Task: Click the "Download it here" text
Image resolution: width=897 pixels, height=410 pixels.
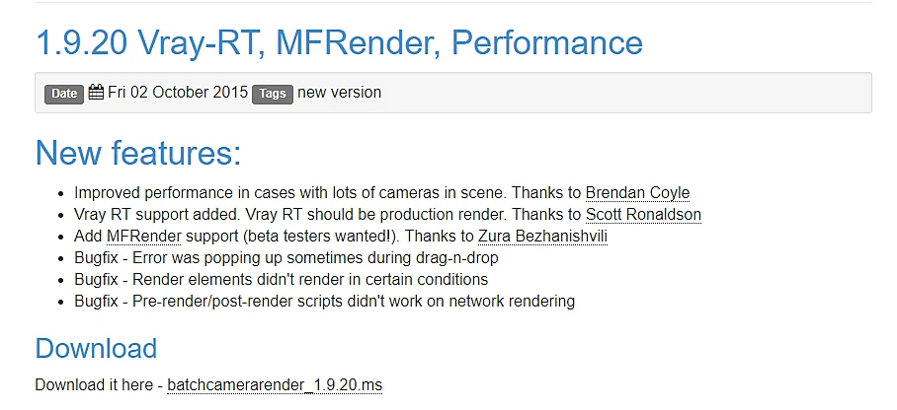Action: [x=95, y=385]
